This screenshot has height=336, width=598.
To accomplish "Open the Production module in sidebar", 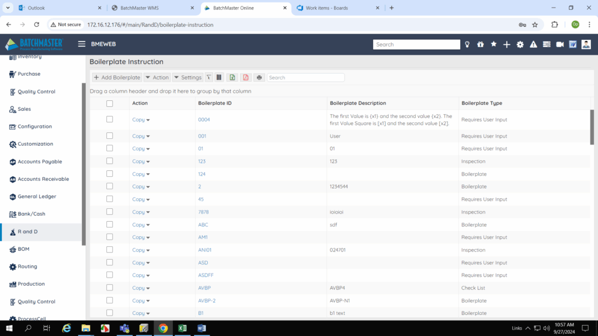I will pyautogui.click(x=31, y=284).
